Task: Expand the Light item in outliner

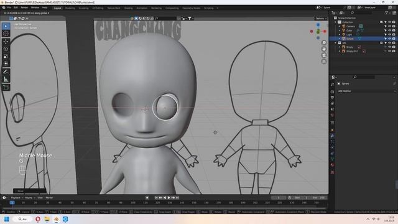Action: [340, 34]
